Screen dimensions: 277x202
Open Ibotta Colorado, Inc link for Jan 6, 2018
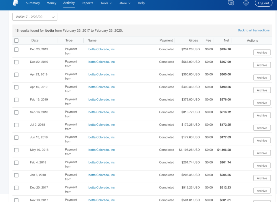[101, 175]
